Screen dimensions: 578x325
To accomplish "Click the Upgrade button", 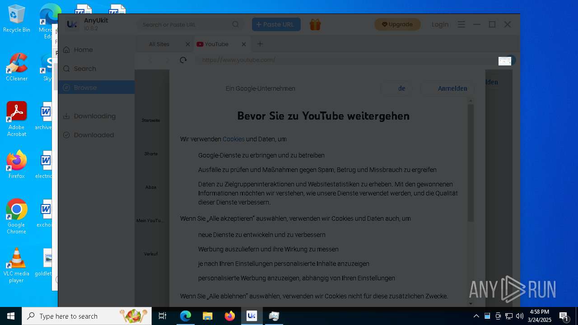I will [x=397, y=24].
